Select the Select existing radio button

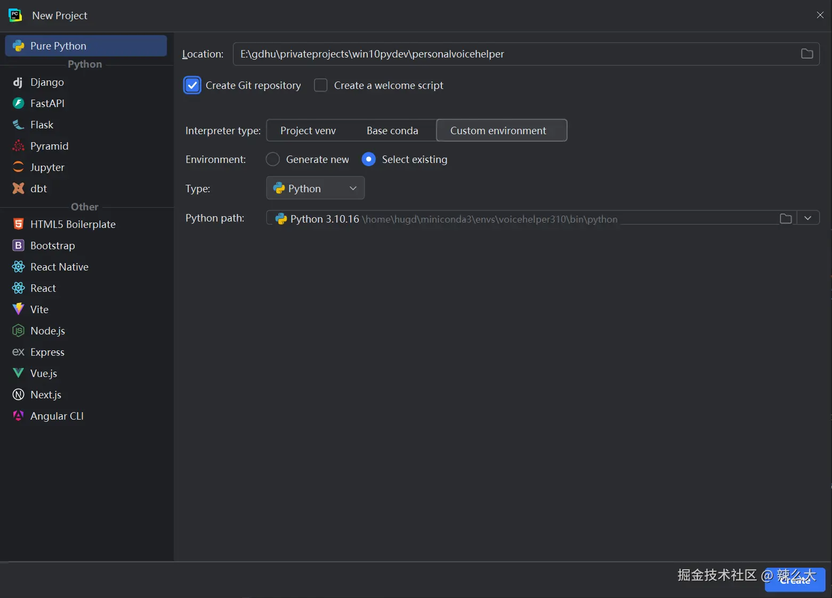tap(368, 159)
